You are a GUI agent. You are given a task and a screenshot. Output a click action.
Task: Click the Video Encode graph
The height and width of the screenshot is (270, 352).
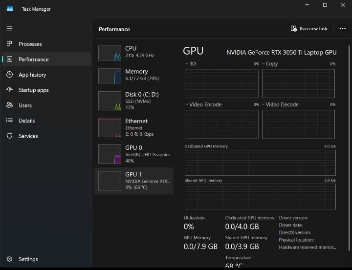click(x=222, y=124)
